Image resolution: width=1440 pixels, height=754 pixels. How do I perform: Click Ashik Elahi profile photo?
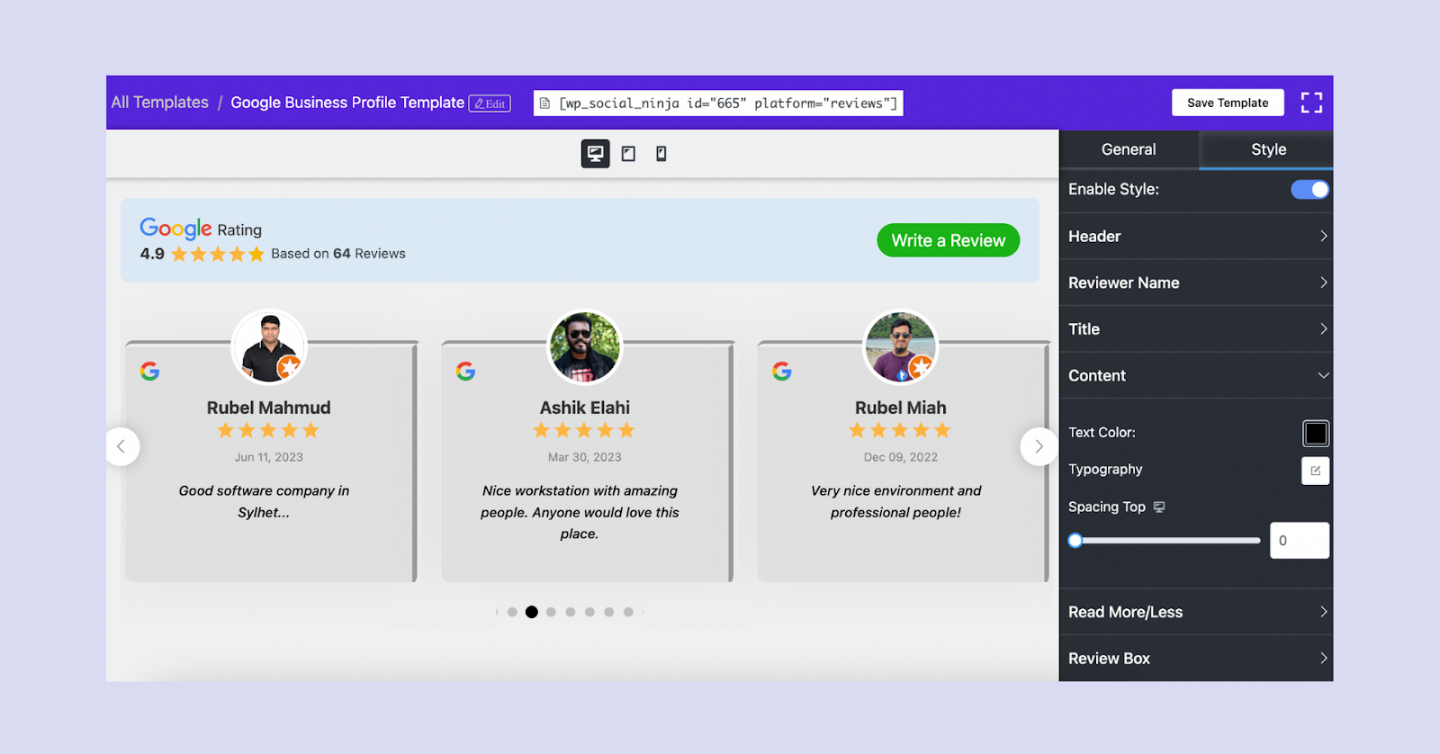click(x=585, y=346)
